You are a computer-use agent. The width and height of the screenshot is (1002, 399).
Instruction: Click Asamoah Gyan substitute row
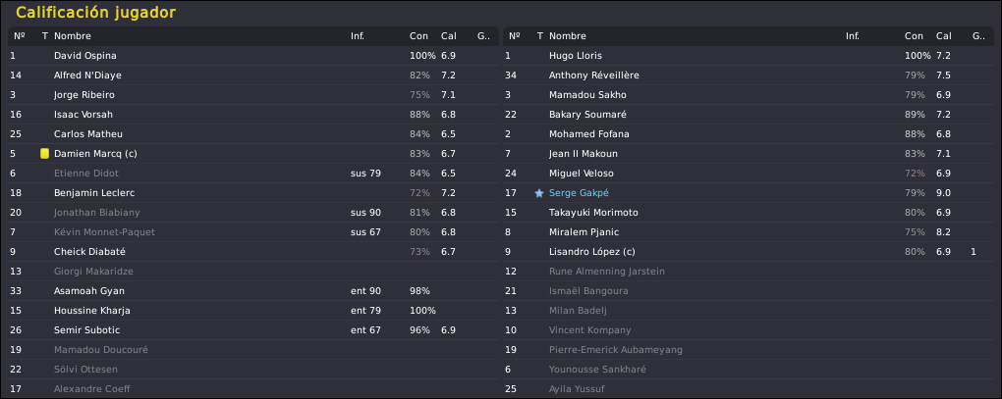pyautogui.click(x=253, y=291)
